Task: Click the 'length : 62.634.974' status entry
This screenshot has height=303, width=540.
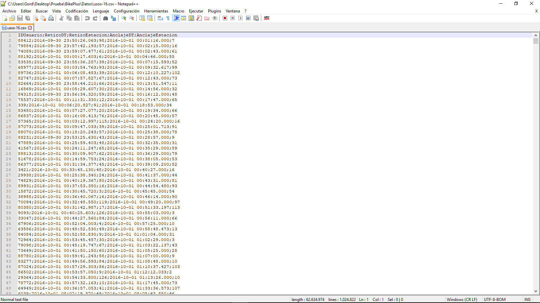Action: coord(308,300)
